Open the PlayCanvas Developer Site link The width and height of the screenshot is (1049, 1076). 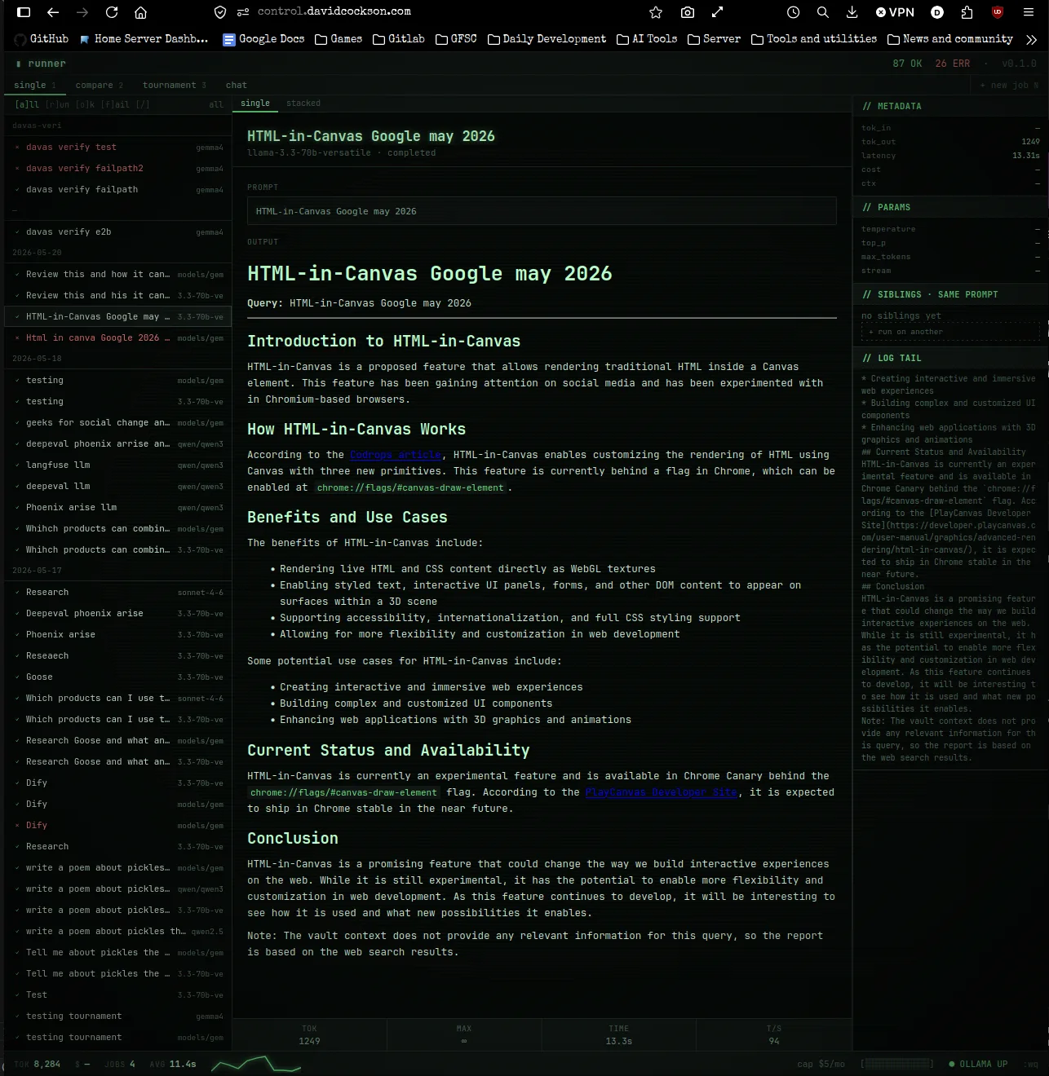click(x=662, y=792)
